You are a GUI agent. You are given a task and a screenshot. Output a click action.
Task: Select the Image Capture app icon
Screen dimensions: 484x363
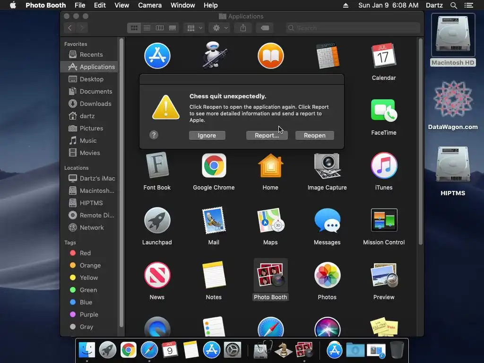pyautogui.click(x=327, y=166)
